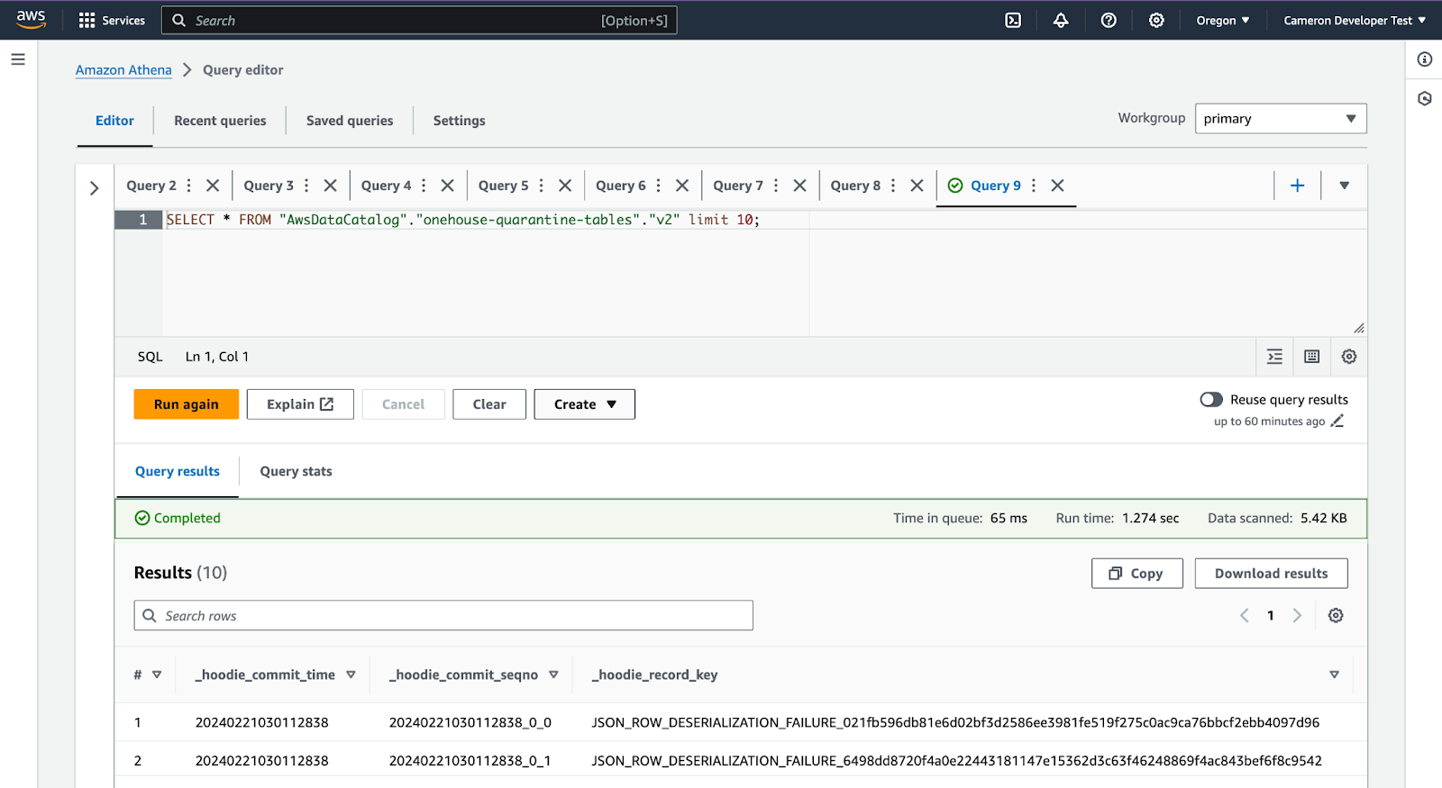Click the Run again button
1442x788 pixels.
pyautogui.click(x=187, y=404)
